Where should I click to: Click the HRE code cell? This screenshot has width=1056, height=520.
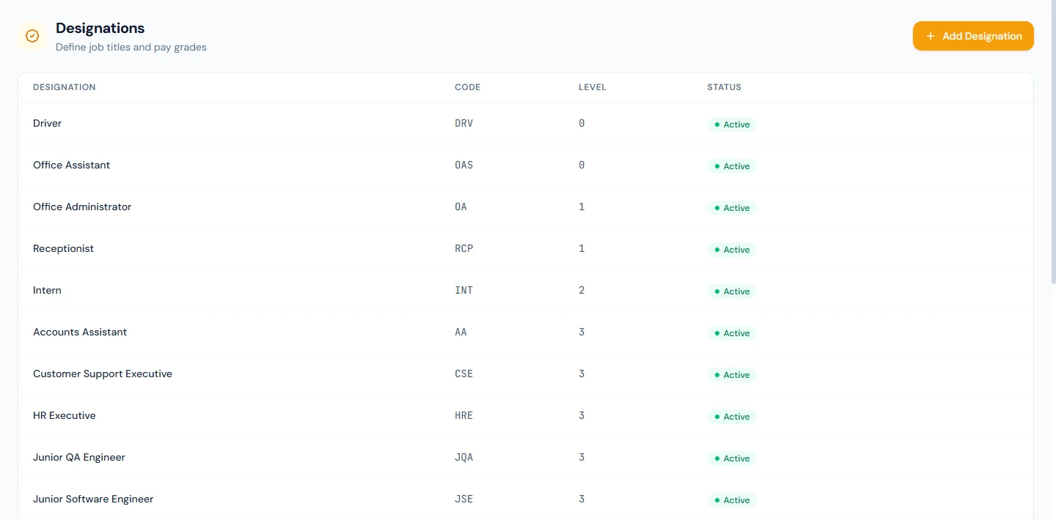click(x=464, y=415)
